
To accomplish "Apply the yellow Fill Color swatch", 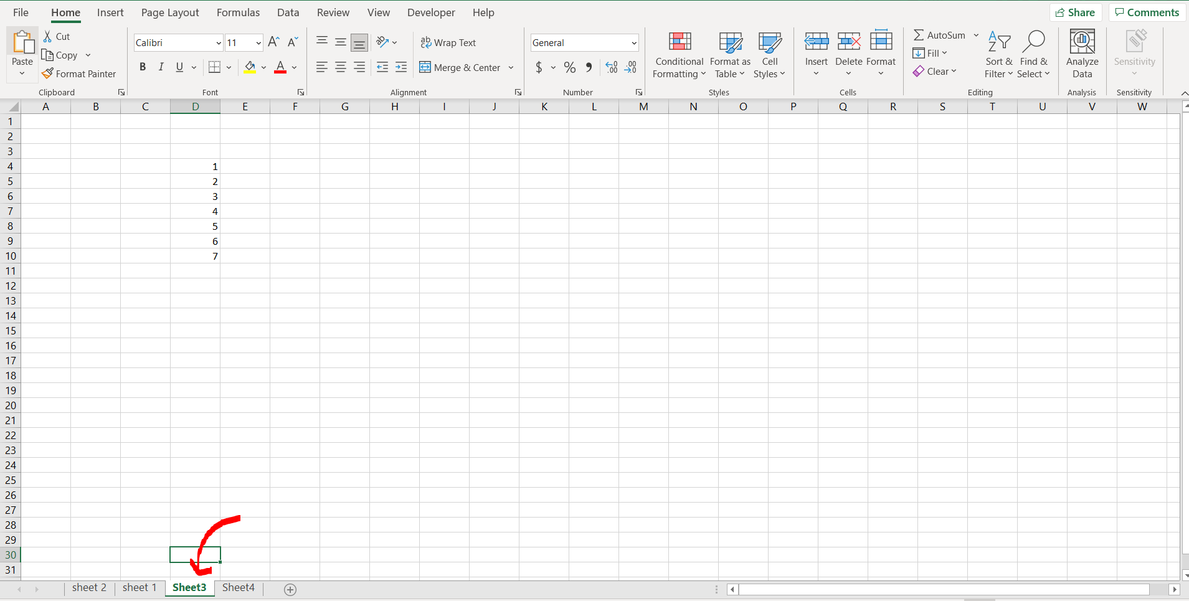I will pos(250,67).
